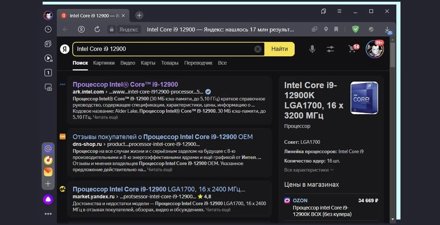Screen dimensions: 440x225
Task: Go back with the arrow button
Action: click(x=65, y=30)
